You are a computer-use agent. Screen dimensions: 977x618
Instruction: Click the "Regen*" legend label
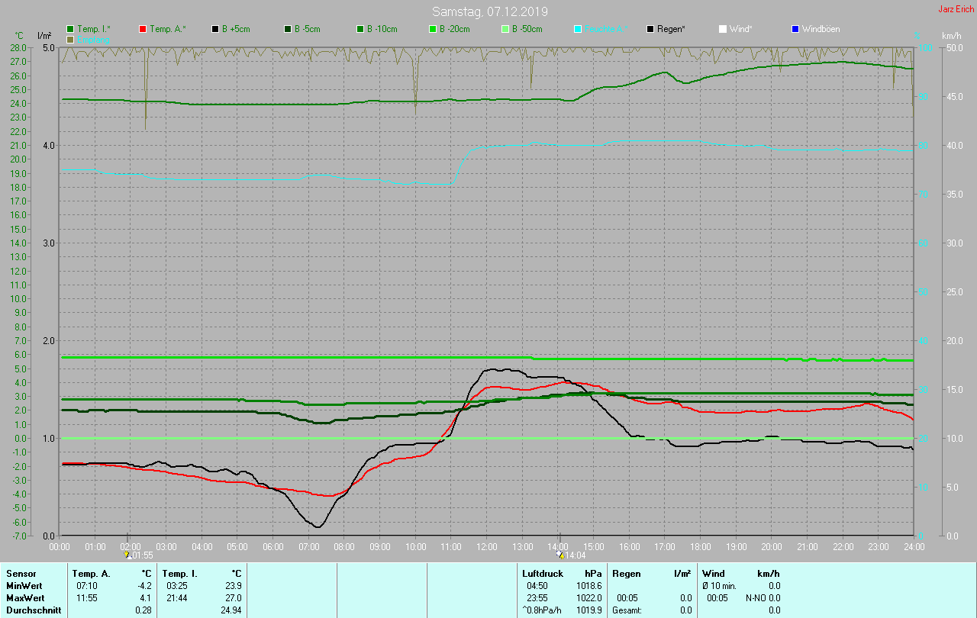click(671, 29)
